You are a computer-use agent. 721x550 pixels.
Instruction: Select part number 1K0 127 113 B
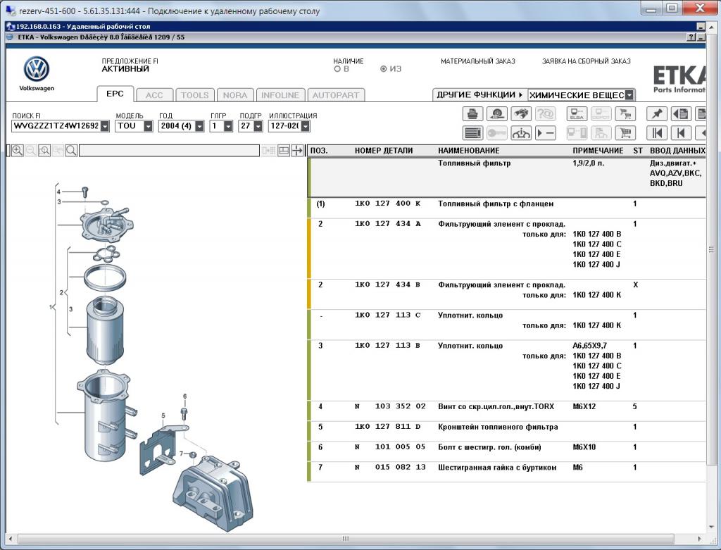pyautogui.click(x=388, y=345)
